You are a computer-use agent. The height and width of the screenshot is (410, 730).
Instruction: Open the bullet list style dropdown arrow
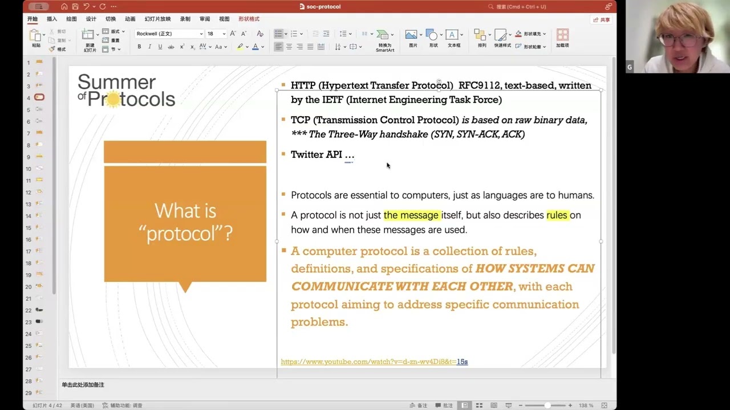click(285, 34)
